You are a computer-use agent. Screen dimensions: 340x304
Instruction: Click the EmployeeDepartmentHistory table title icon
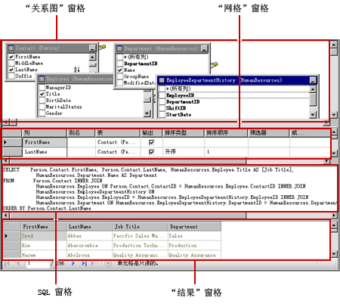tap(161, 80)
